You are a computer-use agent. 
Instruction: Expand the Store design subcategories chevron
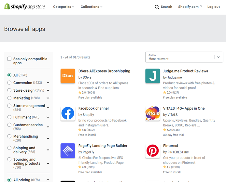(x=48, y=90)
